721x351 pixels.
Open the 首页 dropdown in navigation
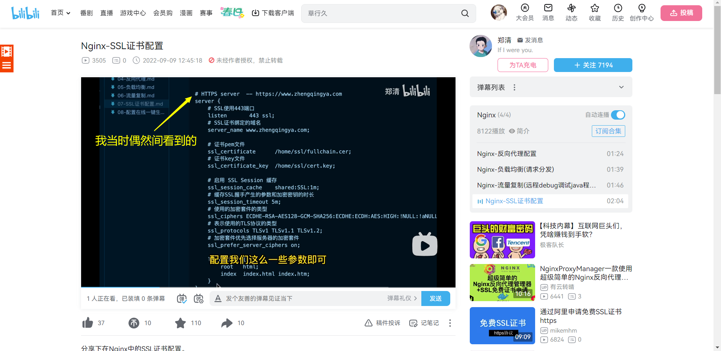point(60,13)
